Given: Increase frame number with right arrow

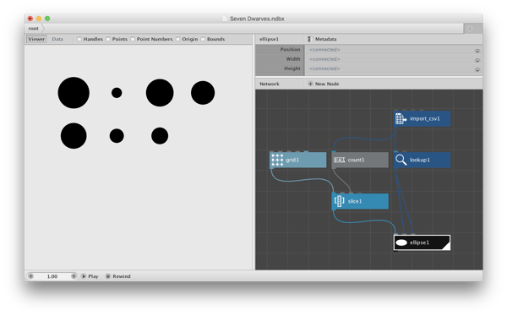Looking at the screenshot, I should [74, 276].
